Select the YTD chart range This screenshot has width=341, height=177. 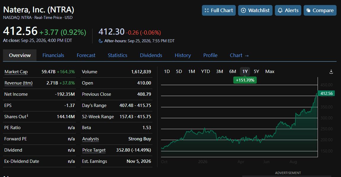click(205, 72)
